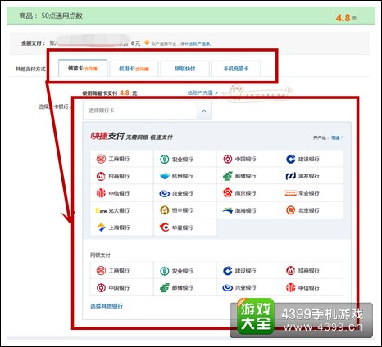The image size is (382, 347).
Task: Pick 中信银行 in 网银支付 section
Action: 312,287
